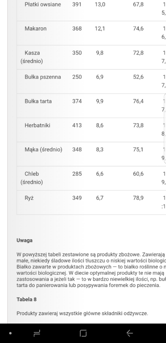Screen dimensions: 166x343
Task: Click the Tabela 8 heading
Action: point(27,299)
